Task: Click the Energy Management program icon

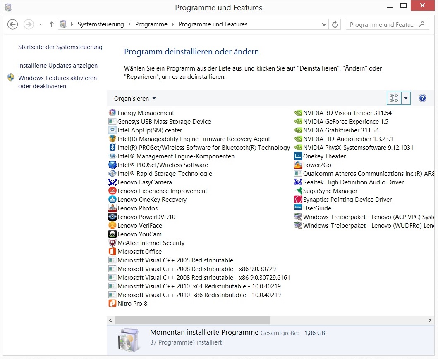Action: 112,113
